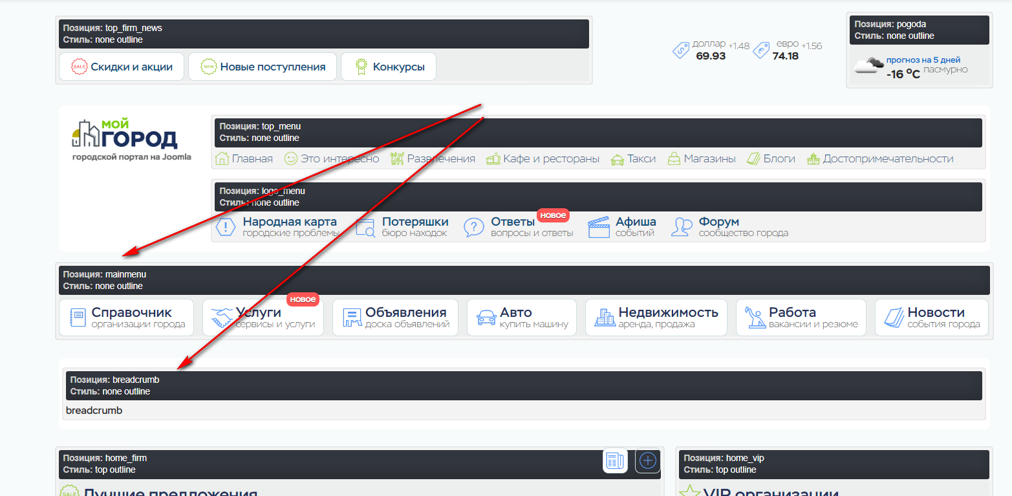Open Скидки и акции button
Viewport: 1012px width, 496px height.
click(x=122, y=67)
